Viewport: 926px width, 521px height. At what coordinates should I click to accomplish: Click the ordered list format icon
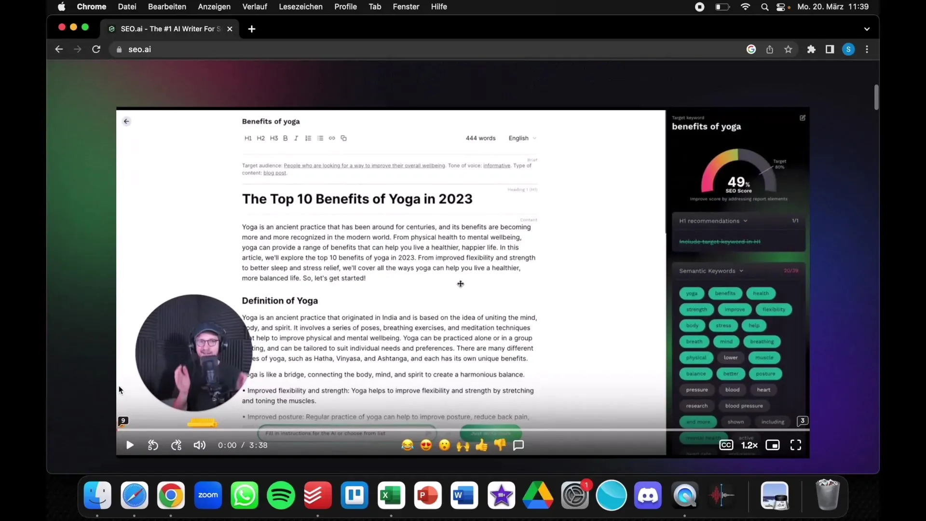pyautogui.click(x=308, y=138)
